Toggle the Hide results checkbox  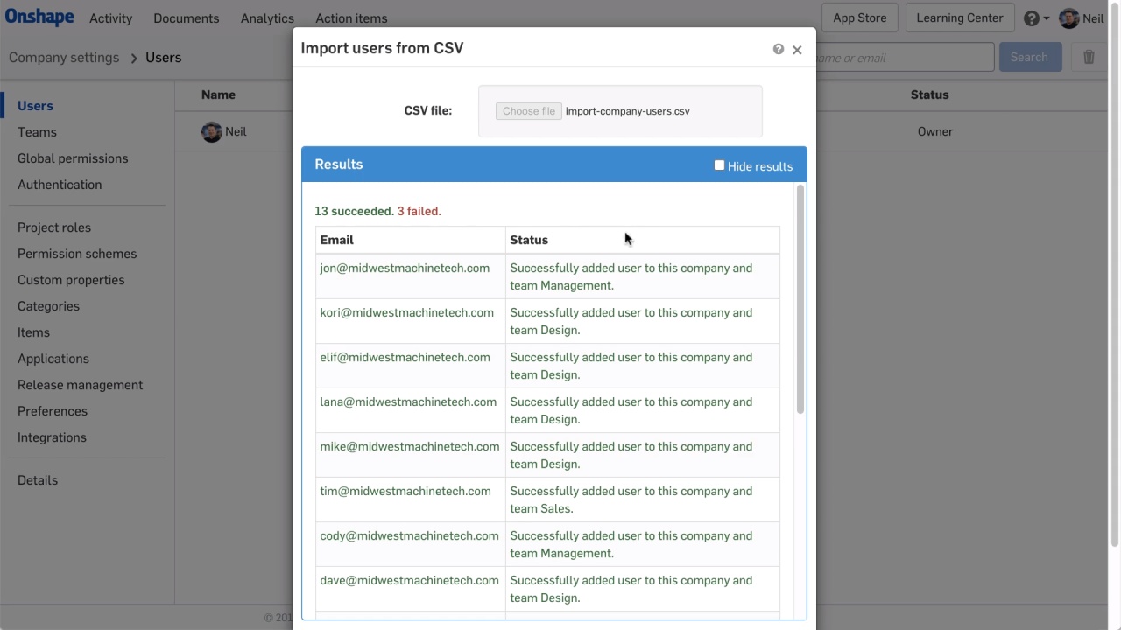coord(719,165)
